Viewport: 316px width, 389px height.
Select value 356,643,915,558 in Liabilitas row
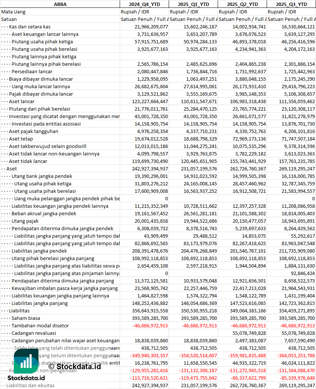click(150, 311)
